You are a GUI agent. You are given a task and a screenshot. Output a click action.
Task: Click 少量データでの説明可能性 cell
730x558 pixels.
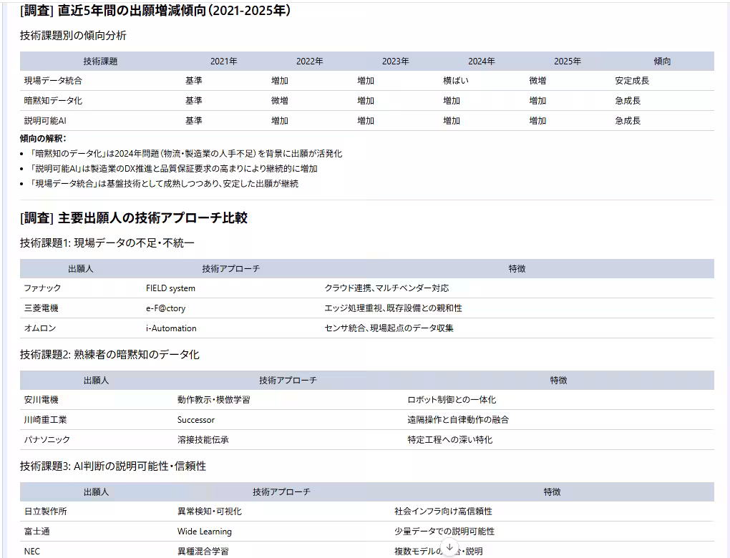click(x=444, y=532)
